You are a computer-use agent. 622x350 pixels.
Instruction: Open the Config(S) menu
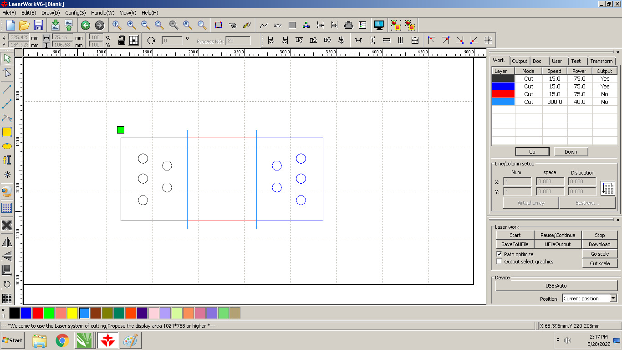pyautogui.click(x=76, y=13)
